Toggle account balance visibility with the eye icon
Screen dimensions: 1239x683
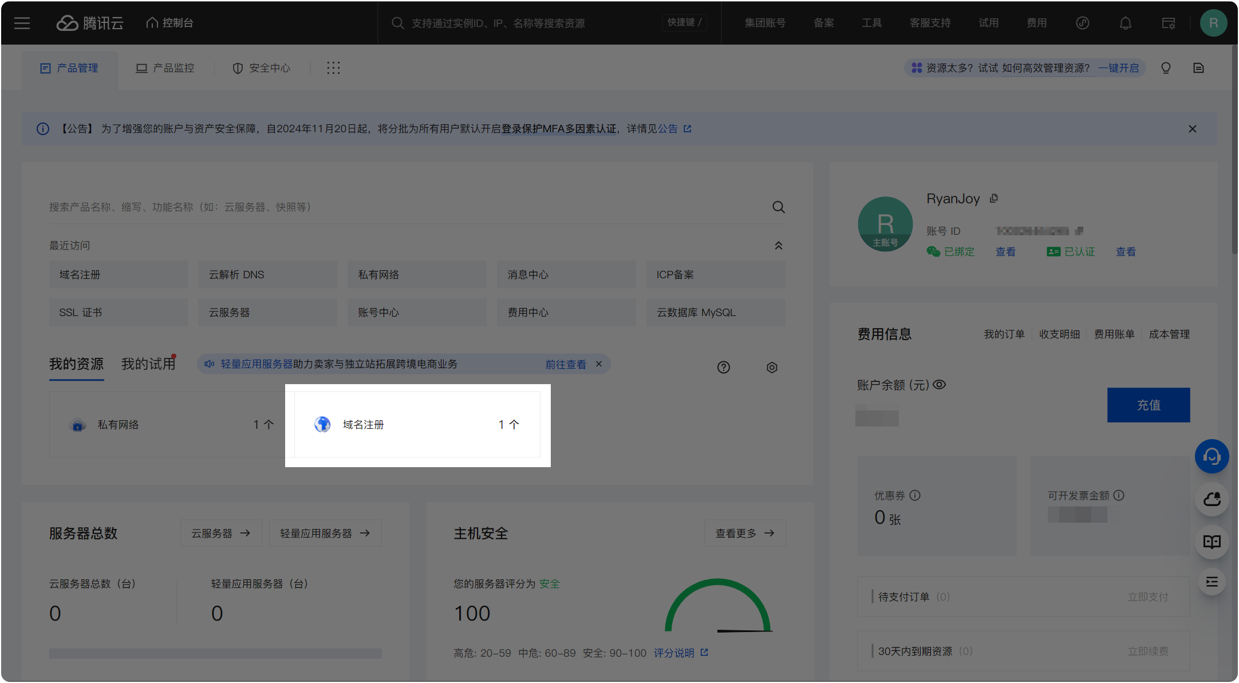pyautogui.click(x=940, y=385)
